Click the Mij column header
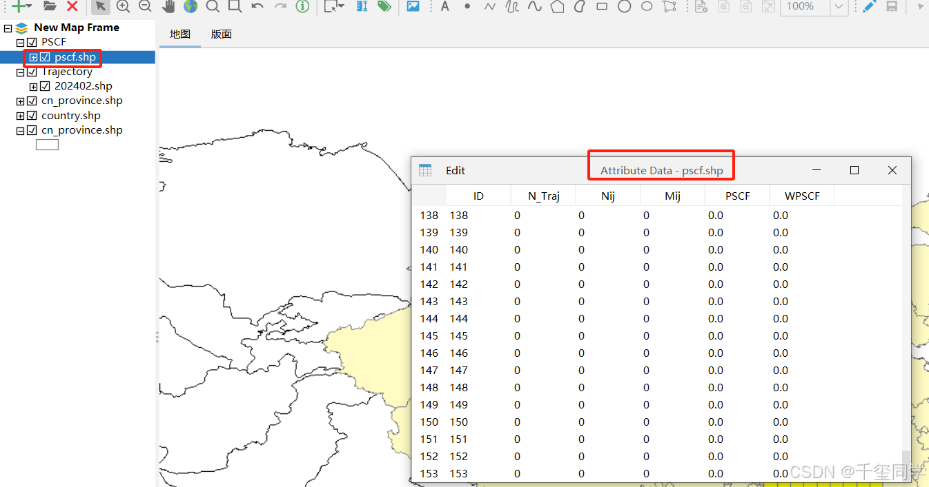The height and width of the screenshot is (487, 929). click(x=673, y=196)
